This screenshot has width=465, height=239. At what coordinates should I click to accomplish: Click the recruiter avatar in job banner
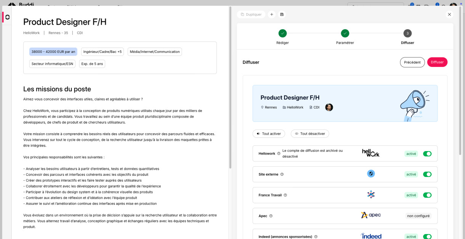[329, 107]
